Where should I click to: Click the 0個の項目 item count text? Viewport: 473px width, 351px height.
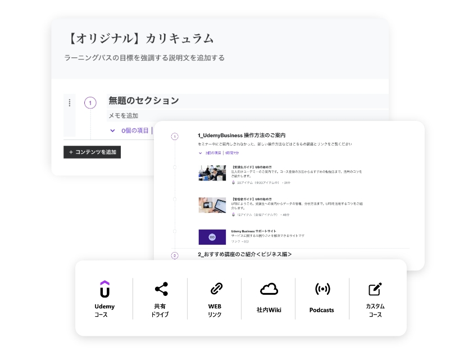pos(135,130)
